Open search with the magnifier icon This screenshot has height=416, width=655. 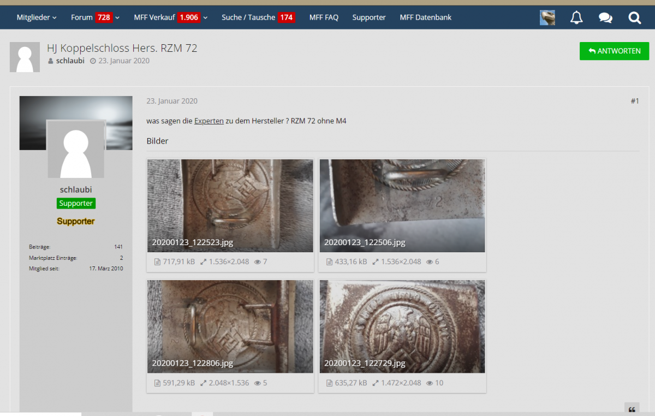(634, 17)
